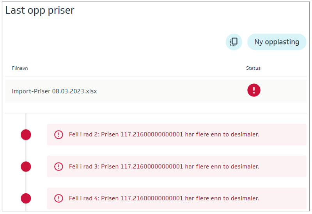The height and width of the screenshot is (214, 312).
Task: Click the warning icon in the rad 4 error
Action: point(58,198)
